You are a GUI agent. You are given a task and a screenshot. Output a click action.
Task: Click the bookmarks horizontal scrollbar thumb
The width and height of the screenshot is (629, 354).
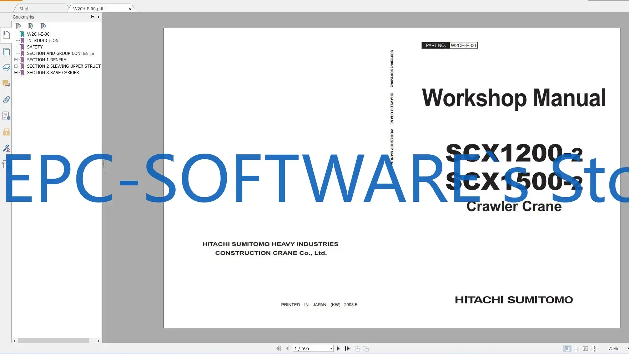pyautogui.click(x=54, y=341)
